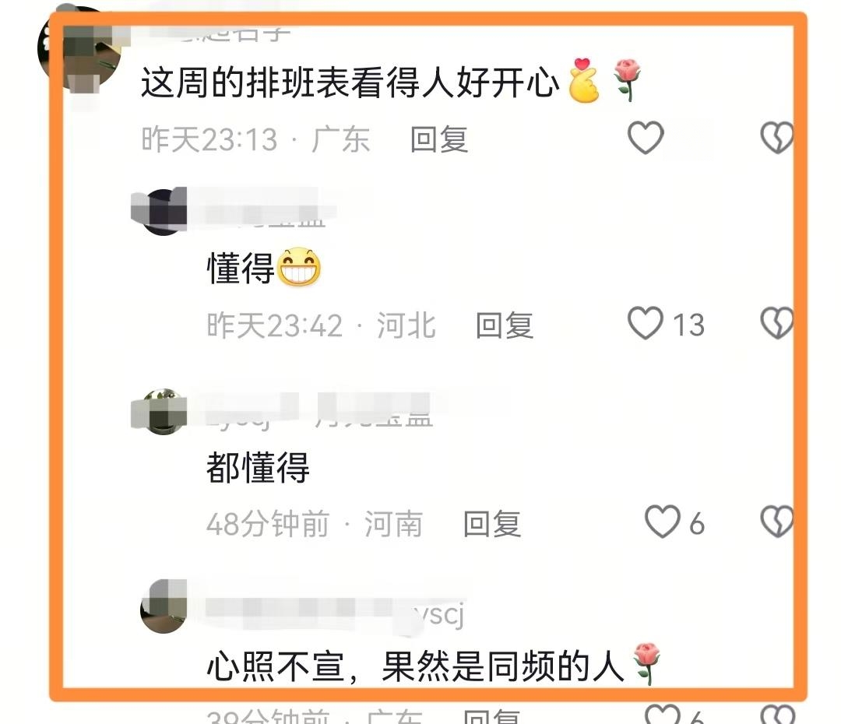841x724 pixels.
Task: Tap broken heart on the bottom reply
Action: (776, 714)
